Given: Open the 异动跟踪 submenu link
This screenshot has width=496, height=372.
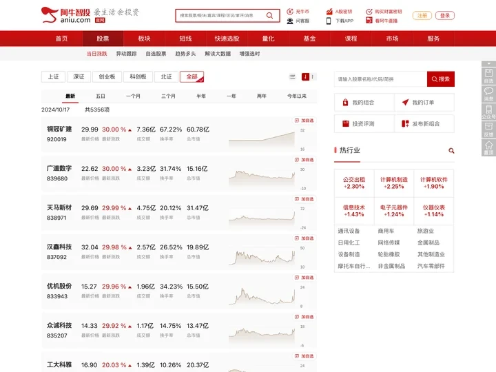Looking at the screenshot, I should point(126,54).
